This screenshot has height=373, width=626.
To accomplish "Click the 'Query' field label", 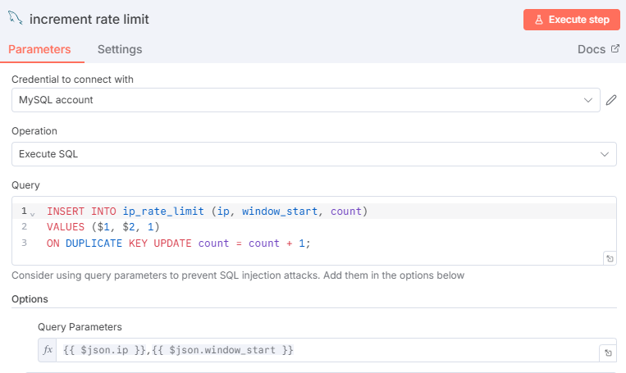I will coord(25,185).
